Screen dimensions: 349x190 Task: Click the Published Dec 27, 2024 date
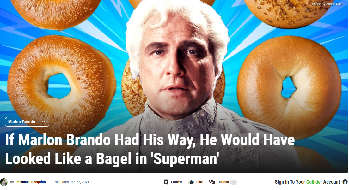pos(71,182)
